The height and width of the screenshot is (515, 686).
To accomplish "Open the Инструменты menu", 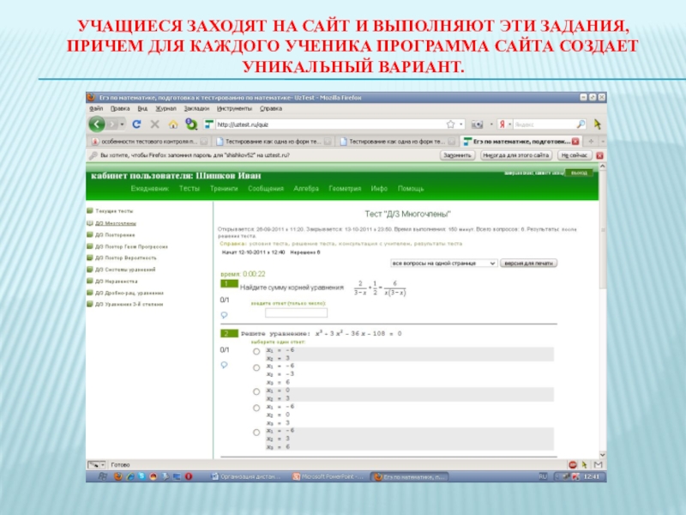I will 234,109.
